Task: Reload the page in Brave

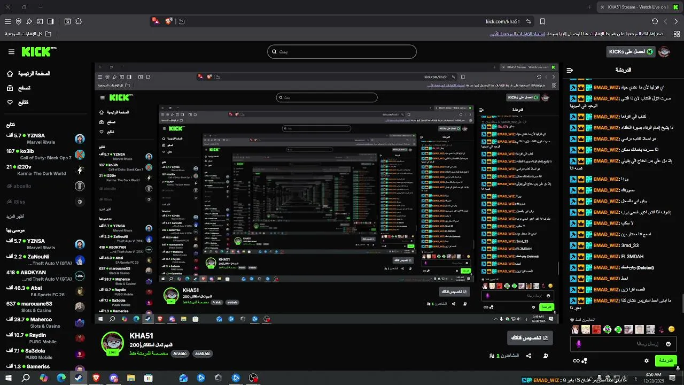Action: 655,21
